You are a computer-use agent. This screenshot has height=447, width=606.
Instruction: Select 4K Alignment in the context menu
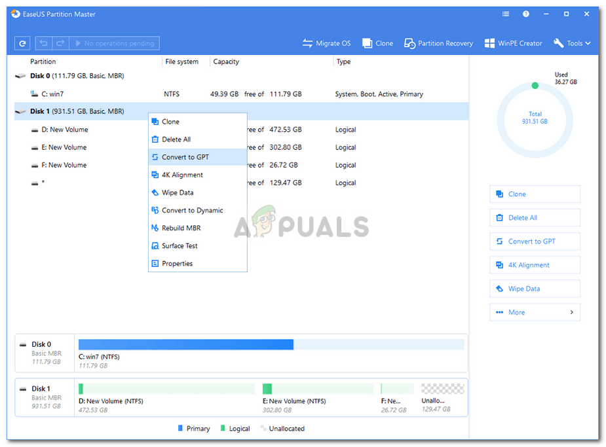pos(197,175)
